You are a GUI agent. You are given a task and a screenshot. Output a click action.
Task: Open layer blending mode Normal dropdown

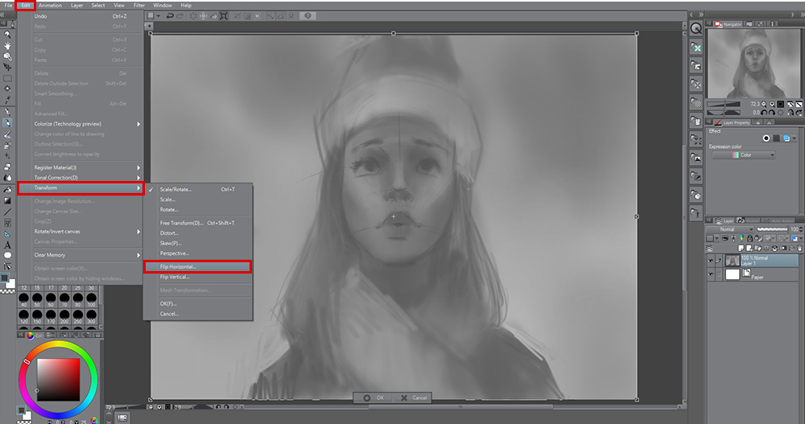729,229
